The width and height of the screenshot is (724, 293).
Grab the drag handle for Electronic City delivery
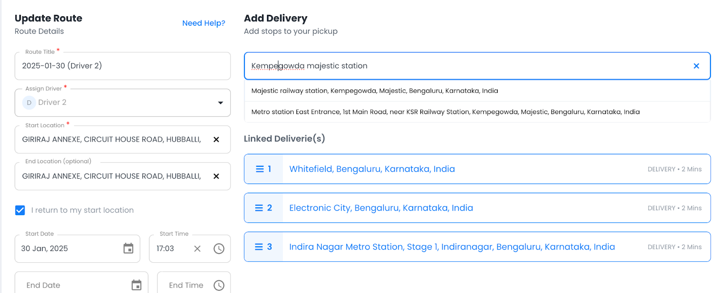point(259,208)
